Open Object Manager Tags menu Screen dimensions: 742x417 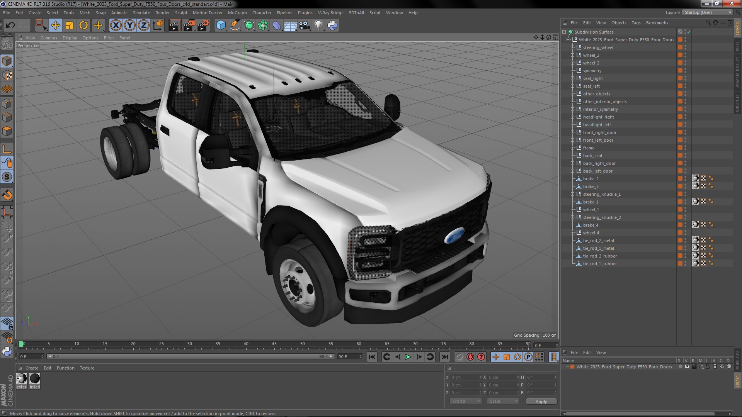coord(636,23)
